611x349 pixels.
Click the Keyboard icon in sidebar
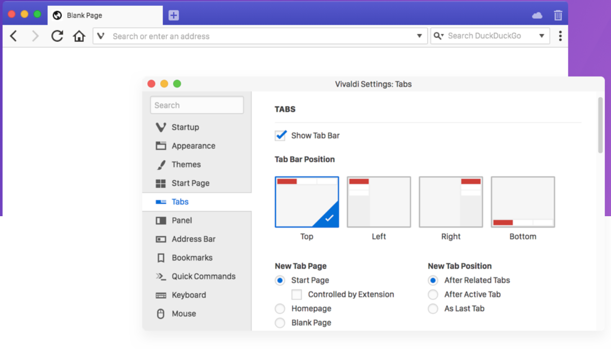161,295
